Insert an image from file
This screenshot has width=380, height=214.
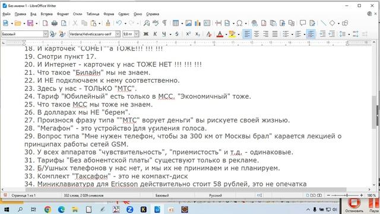click(x=189, y=23)
